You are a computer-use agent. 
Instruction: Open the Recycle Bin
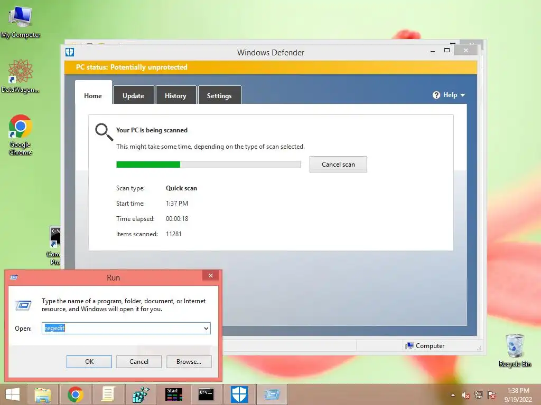coord(515,350)
